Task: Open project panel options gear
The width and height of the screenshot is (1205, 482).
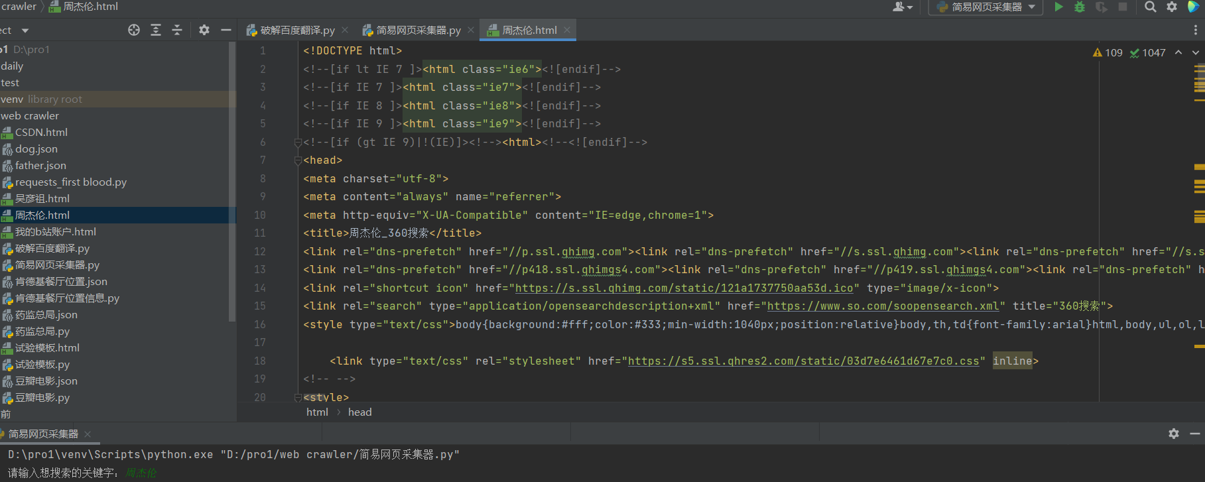Action: pos(204,30)
